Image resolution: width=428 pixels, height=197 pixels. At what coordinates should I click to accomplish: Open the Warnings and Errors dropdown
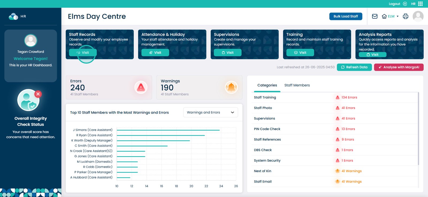210,113
